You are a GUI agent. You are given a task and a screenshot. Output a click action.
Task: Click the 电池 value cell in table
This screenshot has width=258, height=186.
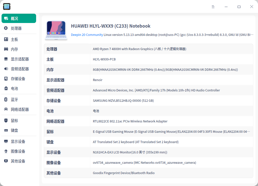[96, 111]
